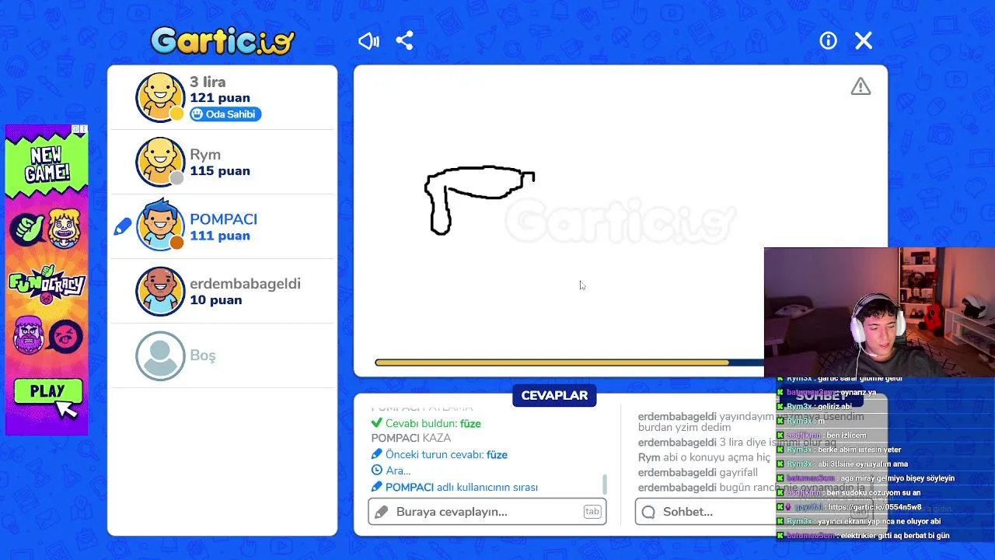Screen dimensions: 995x560
Task: Click the 111 puan score text
Action: (220, 236)
